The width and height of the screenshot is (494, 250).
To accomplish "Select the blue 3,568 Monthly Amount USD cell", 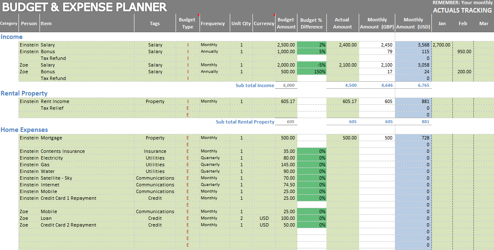I will [x=413, y=45].
